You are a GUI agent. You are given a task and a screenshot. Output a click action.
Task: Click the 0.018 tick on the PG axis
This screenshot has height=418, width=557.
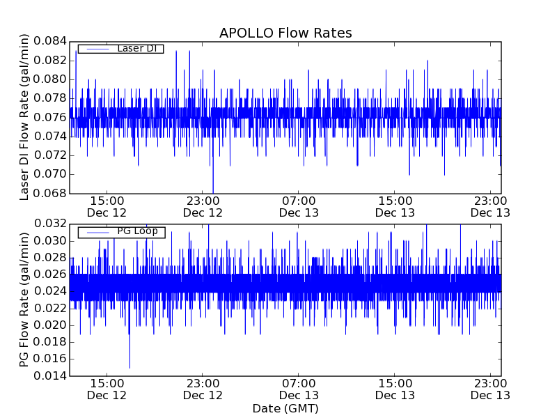50,342
